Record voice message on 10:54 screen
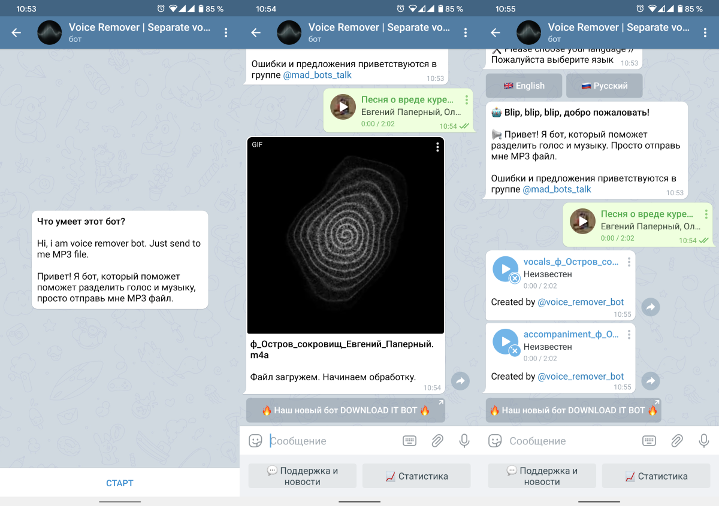 point(464,441)
